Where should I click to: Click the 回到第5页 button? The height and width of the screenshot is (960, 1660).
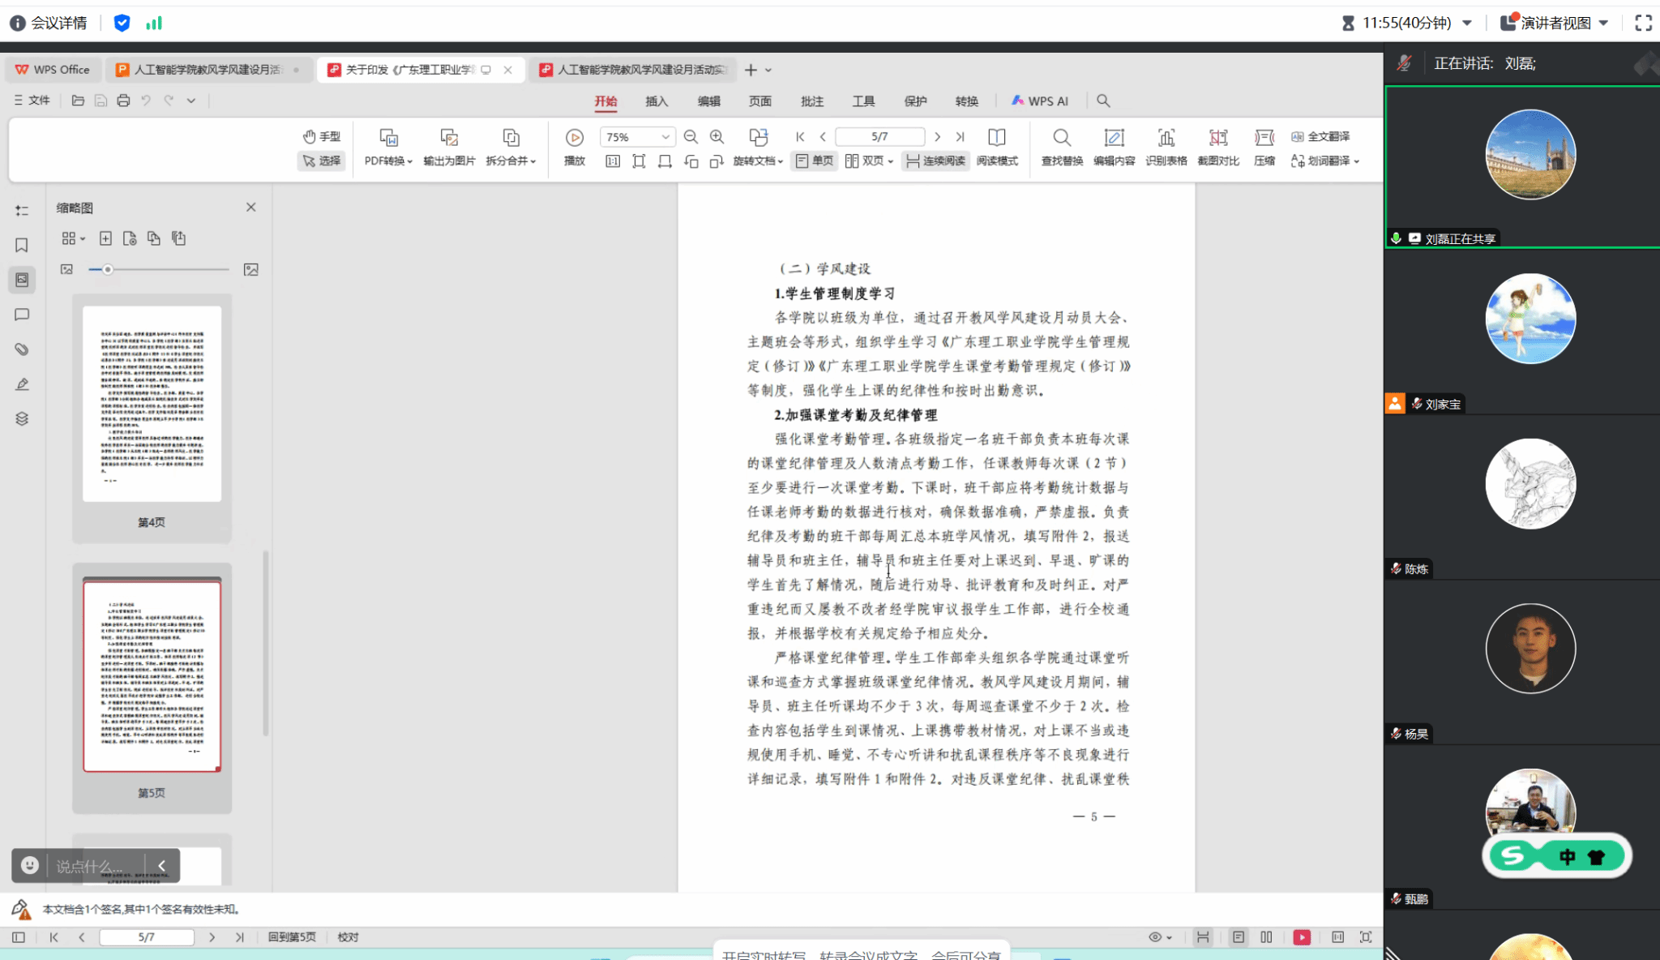[x=292, y=936]
